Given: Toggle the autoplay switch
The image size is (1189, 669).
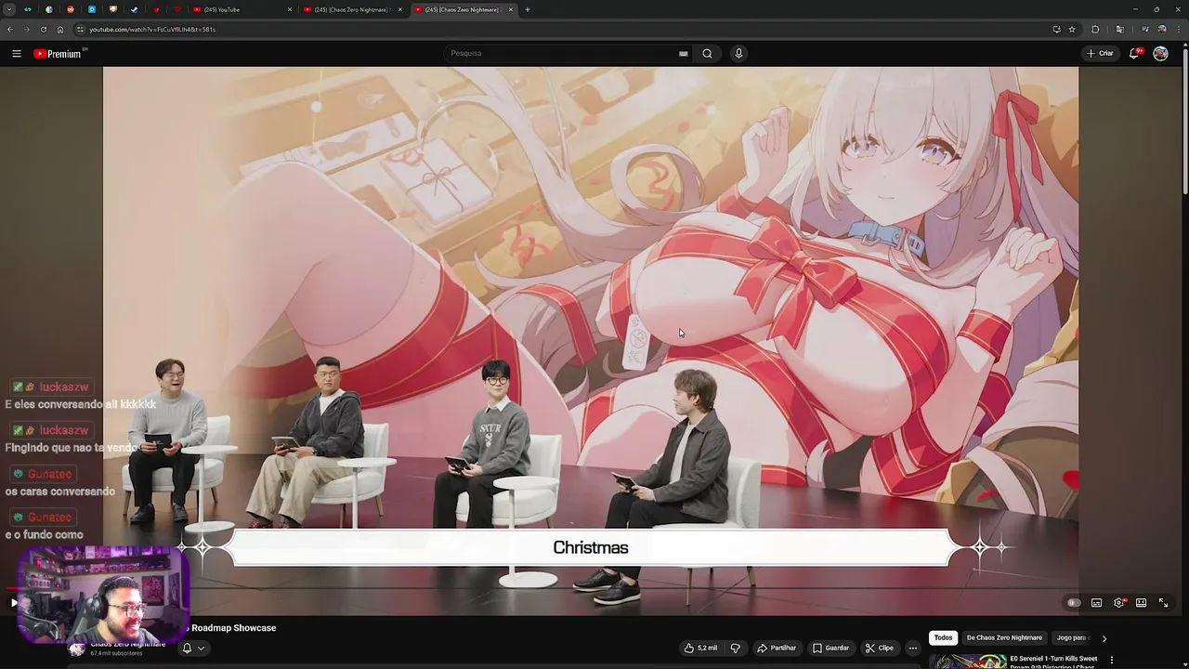Looking at the screenshot, I should [1074, 603].
